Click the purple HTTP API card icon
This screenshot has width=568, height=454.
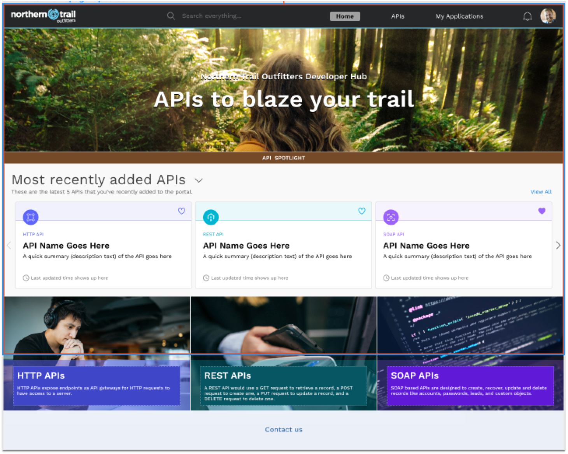[x=30, y=218]
